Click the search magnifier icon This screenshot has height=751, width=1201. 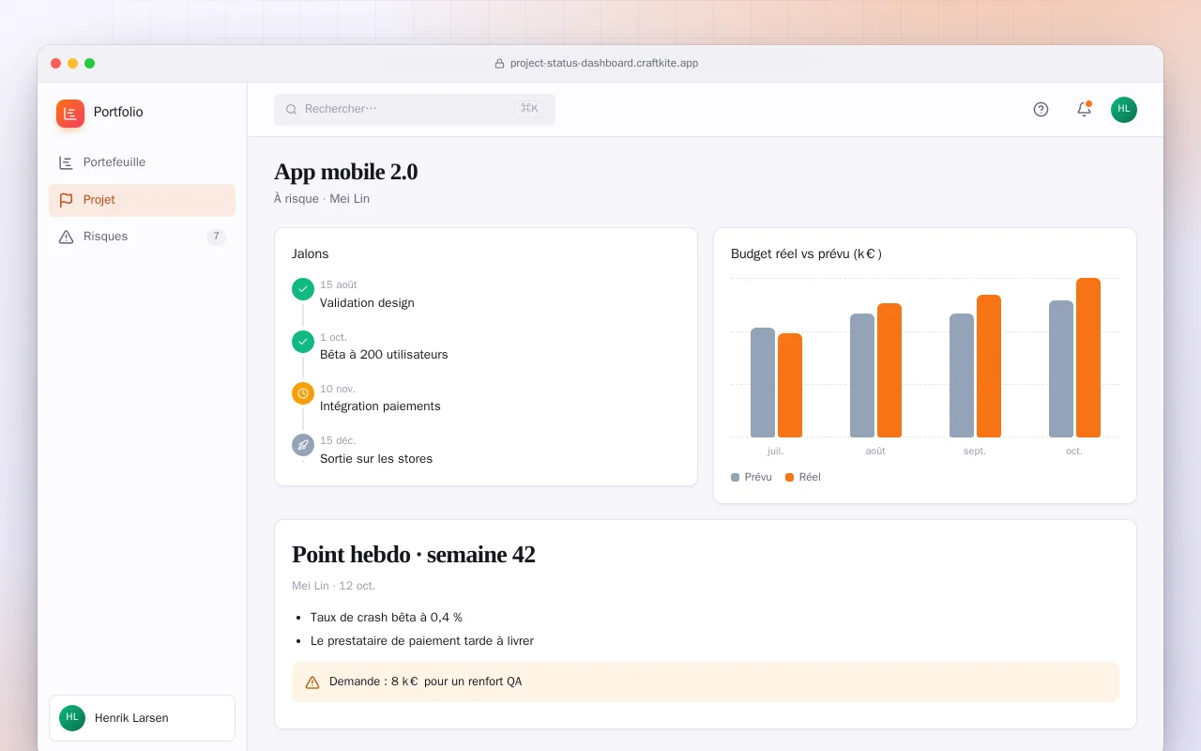291,109
